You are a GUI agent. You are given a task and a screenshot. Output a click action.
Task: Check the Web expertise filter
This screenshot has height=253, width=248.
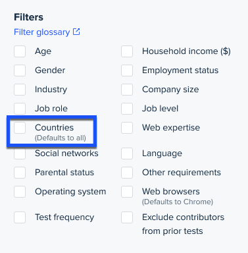pyautogui.click(x=127, y=128)
